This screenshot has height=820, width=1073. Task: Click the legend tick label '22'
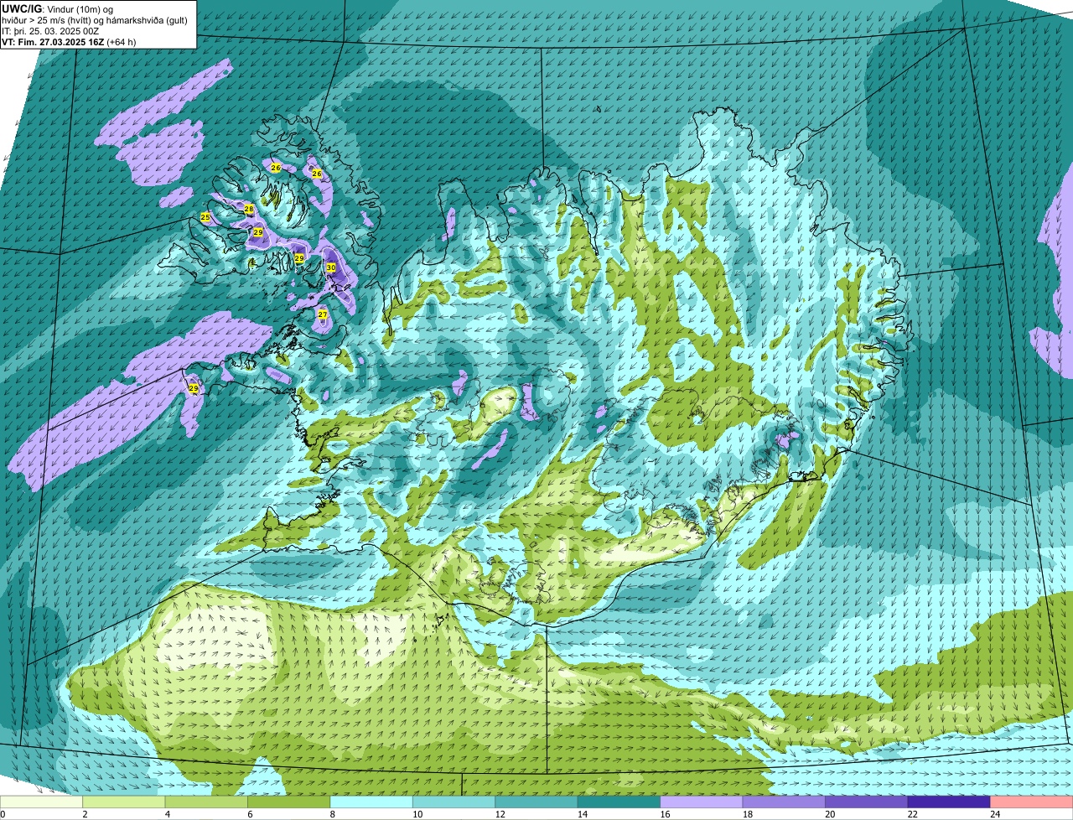point(913,814)
